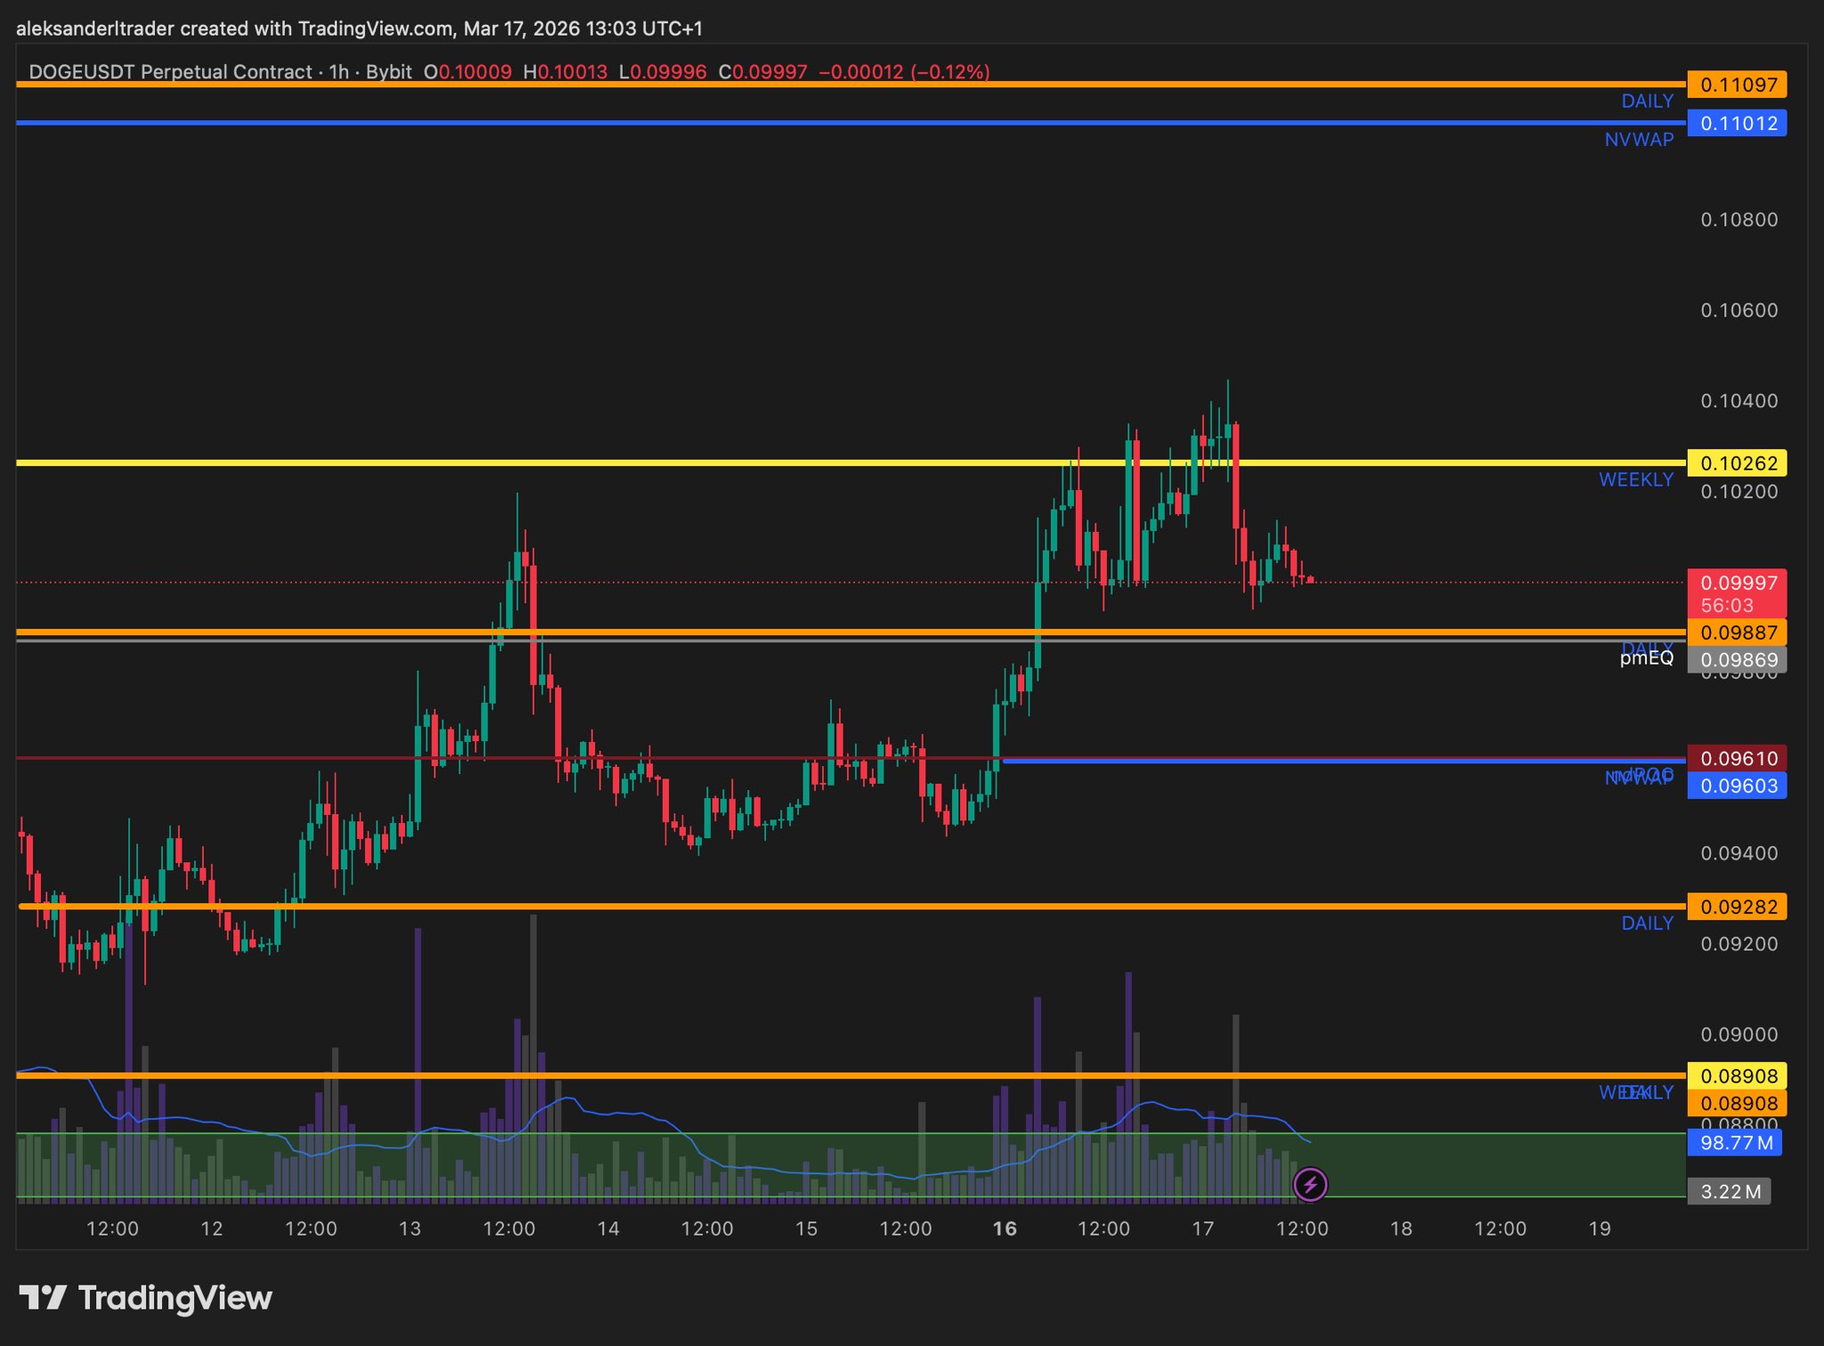Select the gray 3.22 M volume label

click(x=1729, y=1191)
